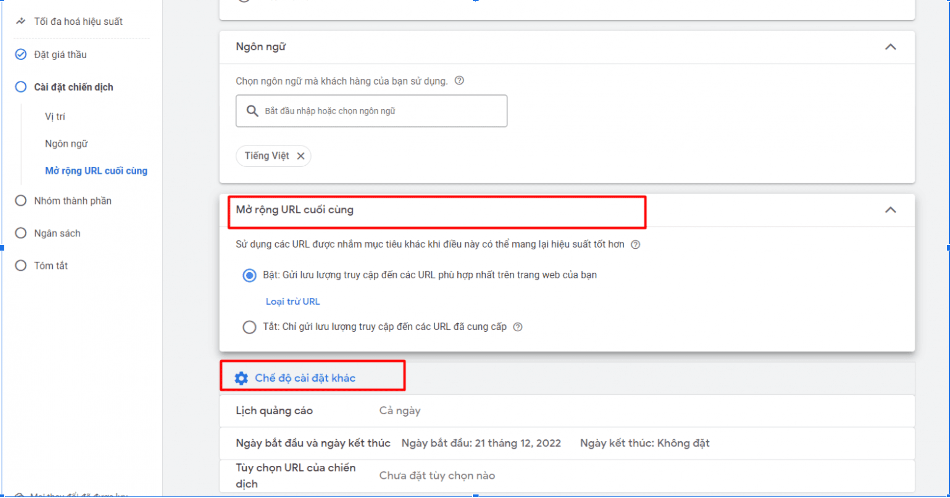Click the step circle for Ngân sách

[21, 233]
